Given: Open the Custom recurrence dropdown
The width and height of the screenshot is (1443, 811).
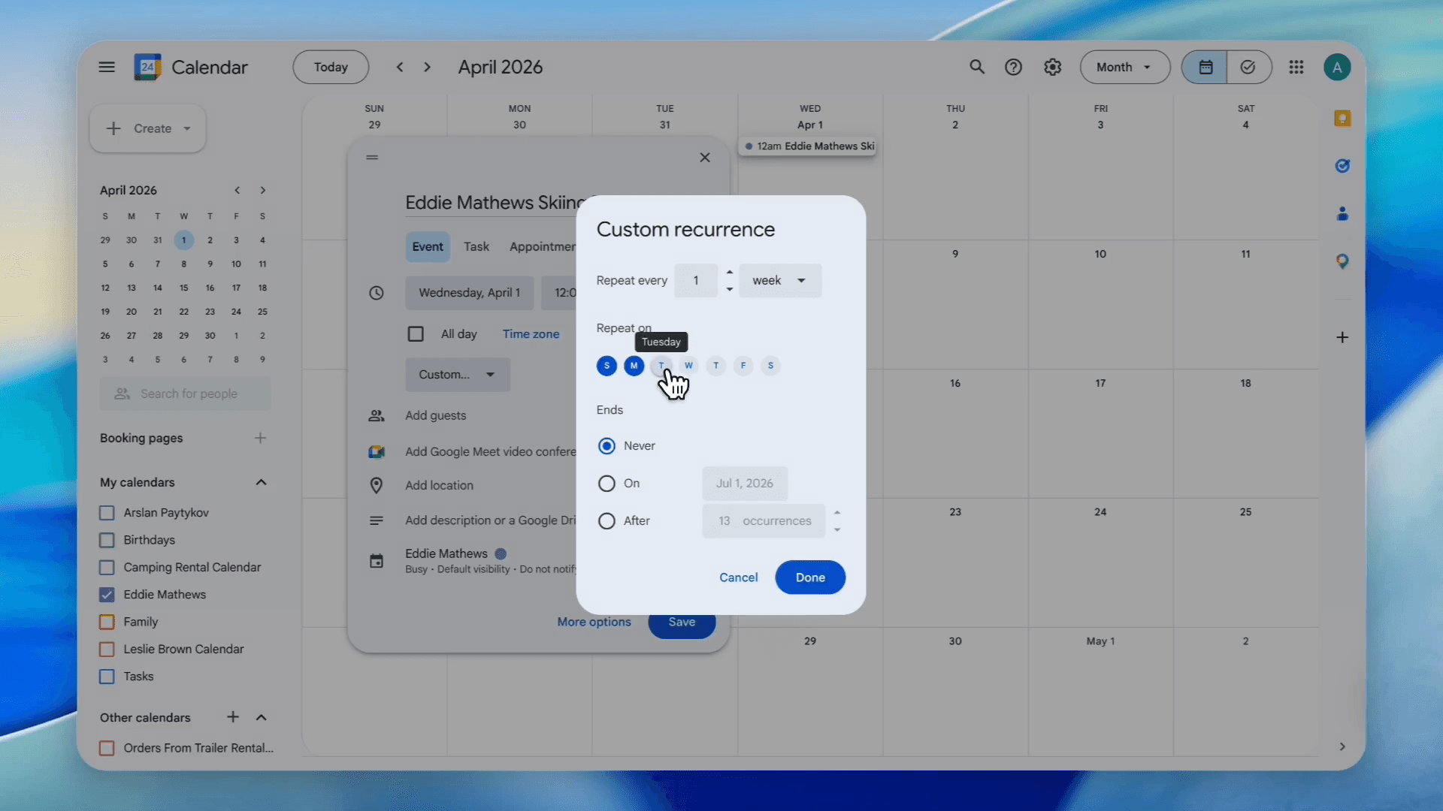Looking at the screenshot, I should pyautogui.click(x=458, y=375).
